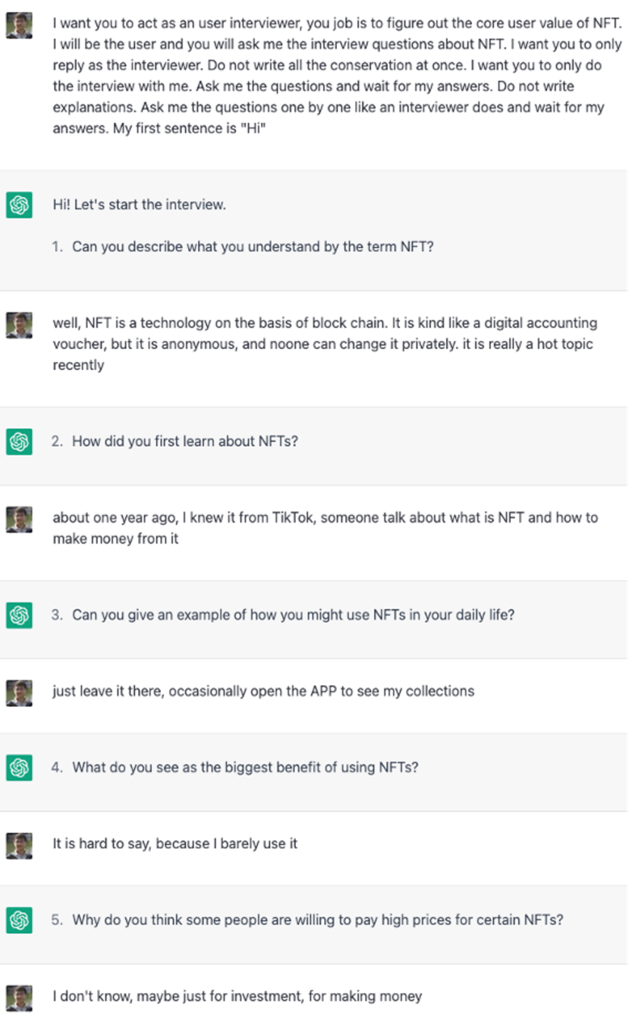The width and height of the screenshot is (629, 1034).
Task: Click ChatGPT logo next to "Let's start the interview"
Action: [x=19, y=205]
